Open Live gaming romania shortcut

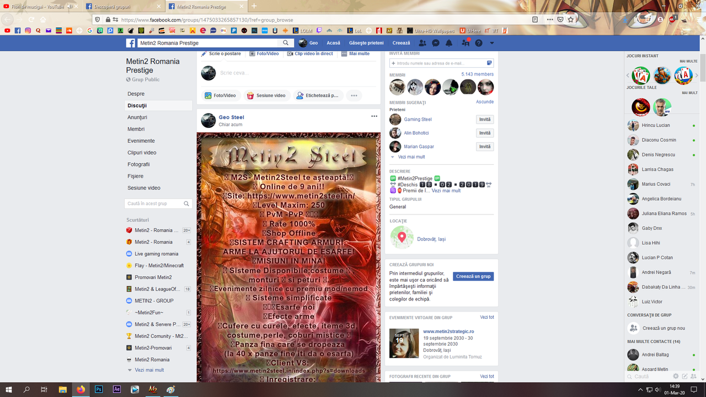156,254
